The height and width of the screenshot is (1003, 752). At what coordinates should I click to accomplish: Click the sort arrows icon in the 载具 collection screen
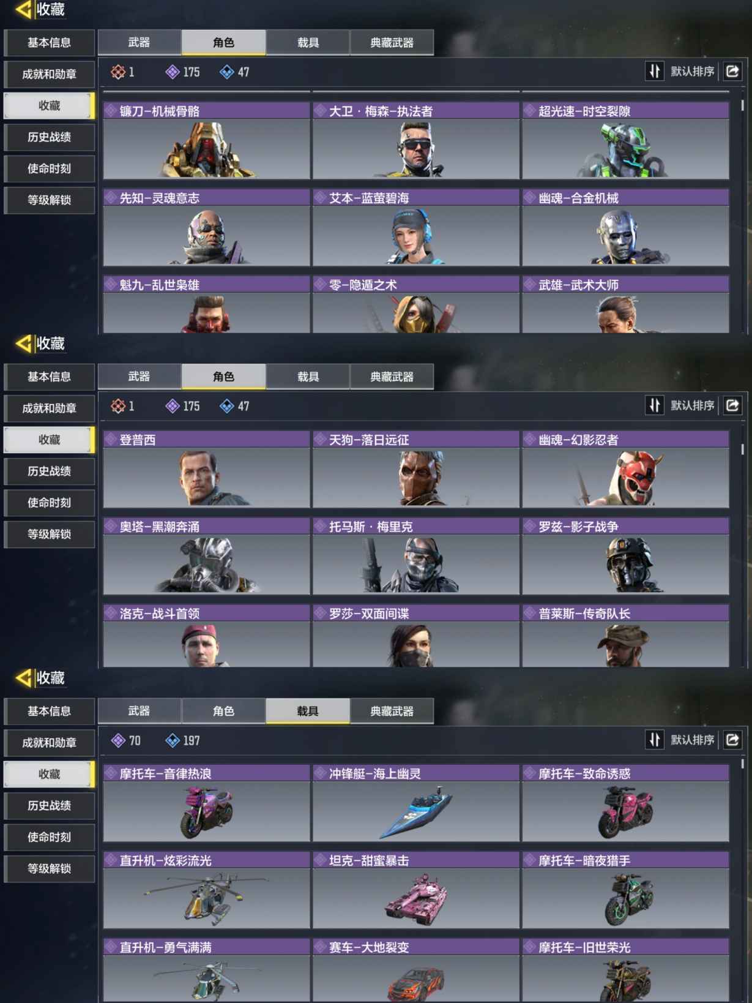pyautogui.click(x=655, y=740)
